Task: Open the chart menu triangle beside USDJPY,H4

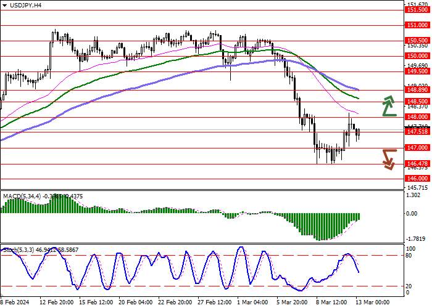Action: pos(5,5)
